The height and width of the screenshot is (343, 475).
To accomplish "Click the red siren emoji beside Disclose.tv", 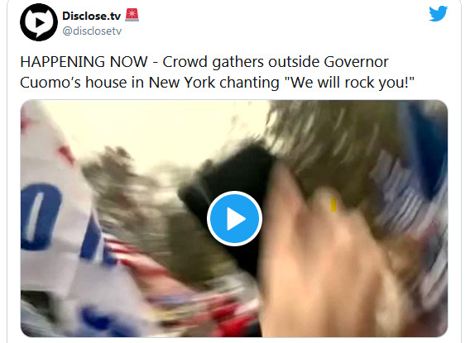I will click(x=132, y=15).
